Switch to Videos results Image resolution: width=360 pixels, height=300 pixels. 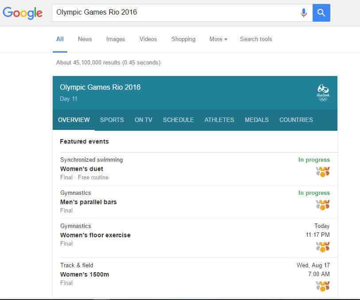(x=148, y=39)
